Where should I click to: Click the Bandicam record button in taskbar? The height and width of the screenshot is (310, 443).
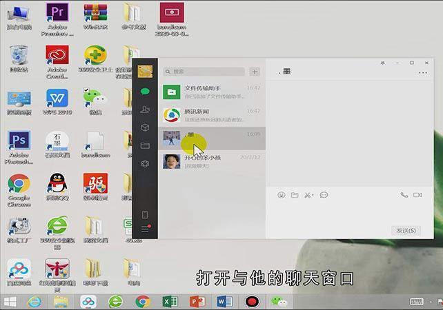click(x=252, y=302)
